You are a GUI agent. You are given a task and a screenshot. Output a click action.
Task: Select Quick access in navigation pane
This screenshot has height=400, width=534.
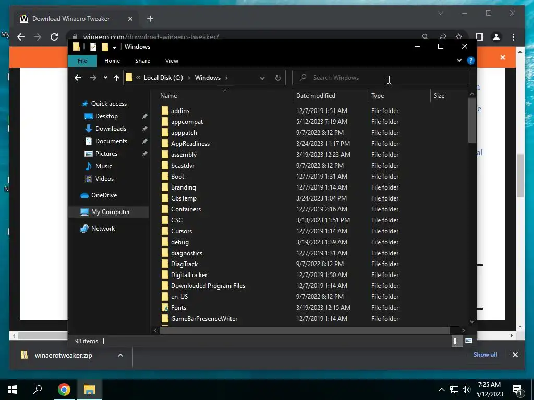(x=108, y=104)
